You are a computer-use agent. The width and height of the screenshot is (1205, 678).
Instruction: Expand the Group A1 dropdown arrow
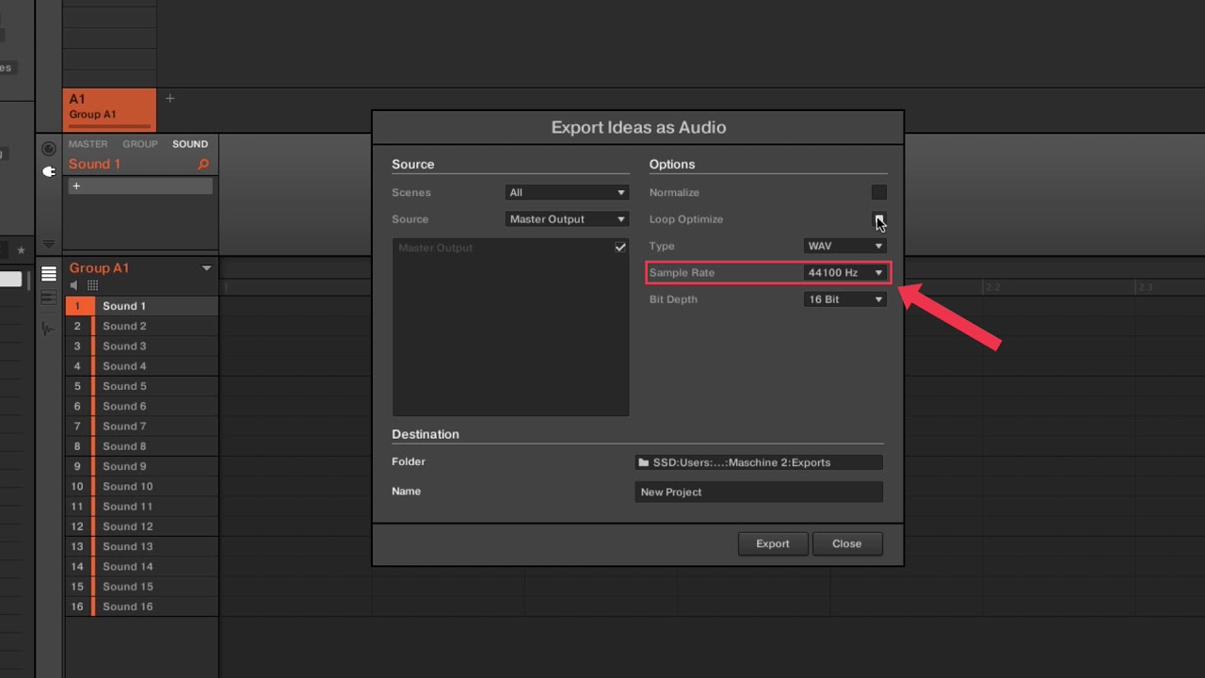coord(206,268)
